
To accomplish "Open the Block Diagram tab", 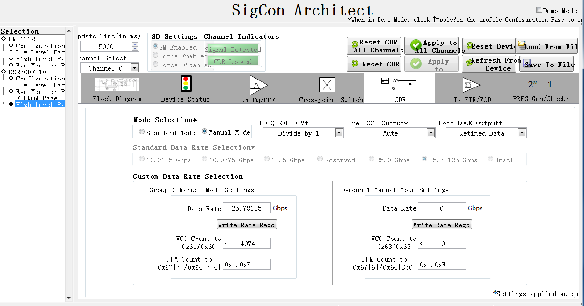I will (x=117, y=89).
